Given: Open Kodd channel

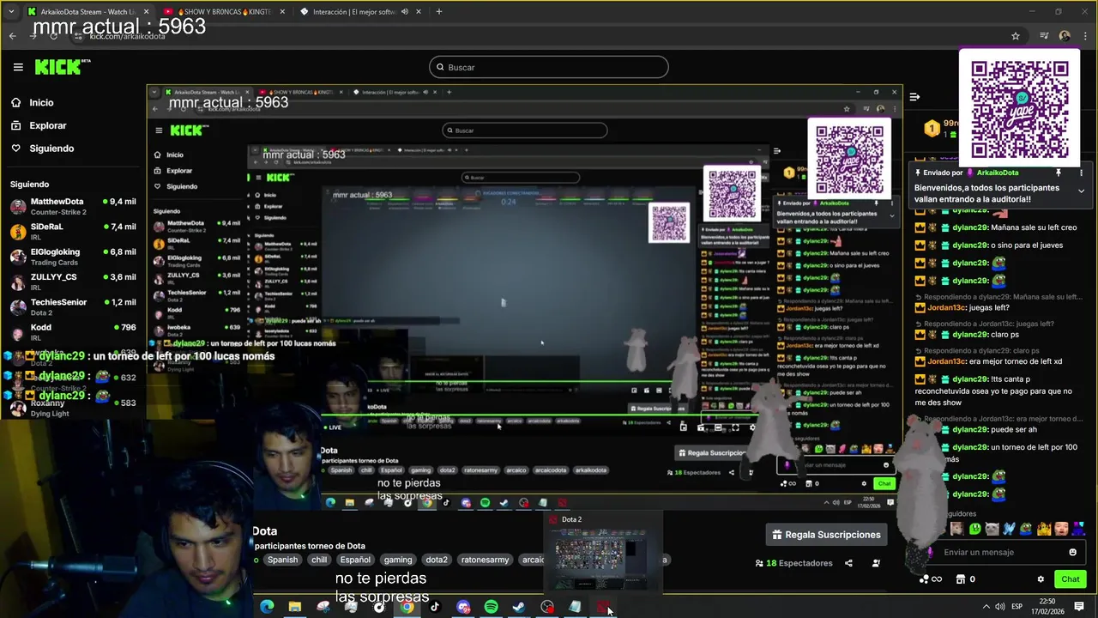Looking at the screenshot, I should click(73, 331).
